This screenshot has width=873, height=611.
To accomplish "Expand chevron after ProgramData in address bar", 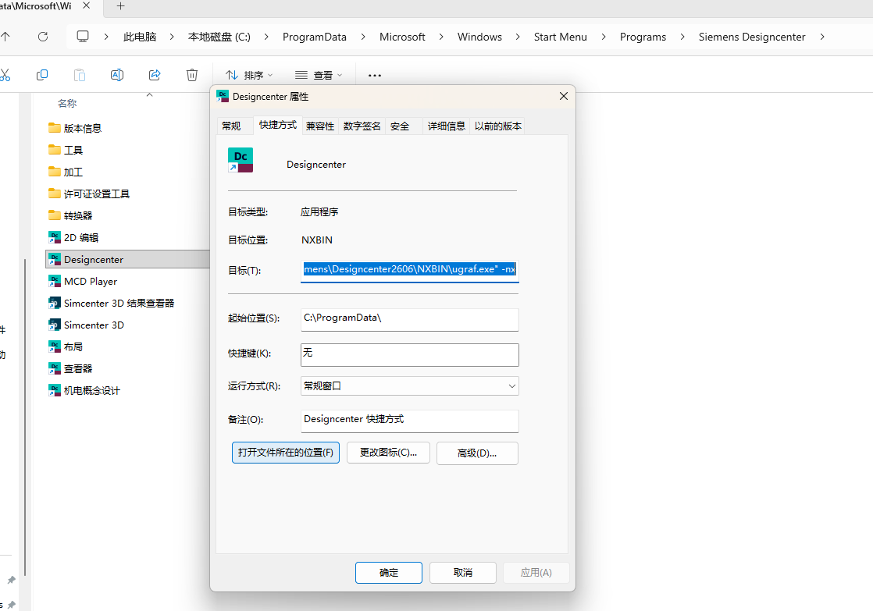I will [363, 37].
